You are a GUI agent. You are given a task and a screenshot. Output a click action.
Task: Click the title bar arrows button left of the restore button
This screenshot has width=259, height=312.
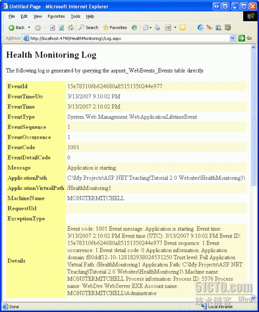[217, 7]
